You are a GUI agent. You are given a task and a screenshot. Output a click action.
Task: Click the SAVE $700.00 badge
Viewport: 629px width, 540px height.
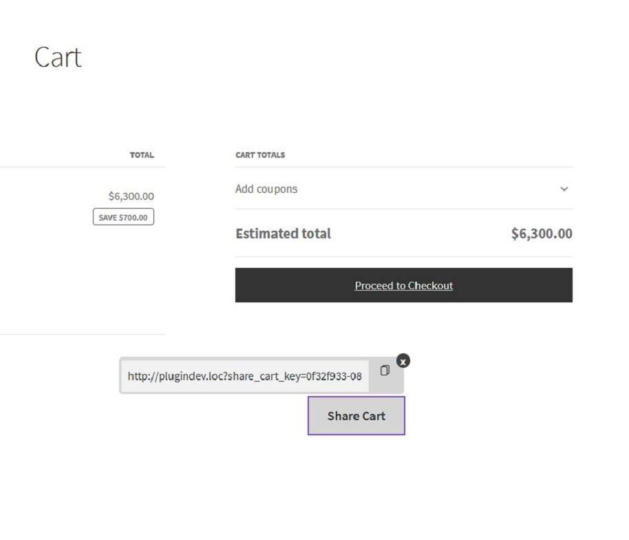(x=123, y=216)
